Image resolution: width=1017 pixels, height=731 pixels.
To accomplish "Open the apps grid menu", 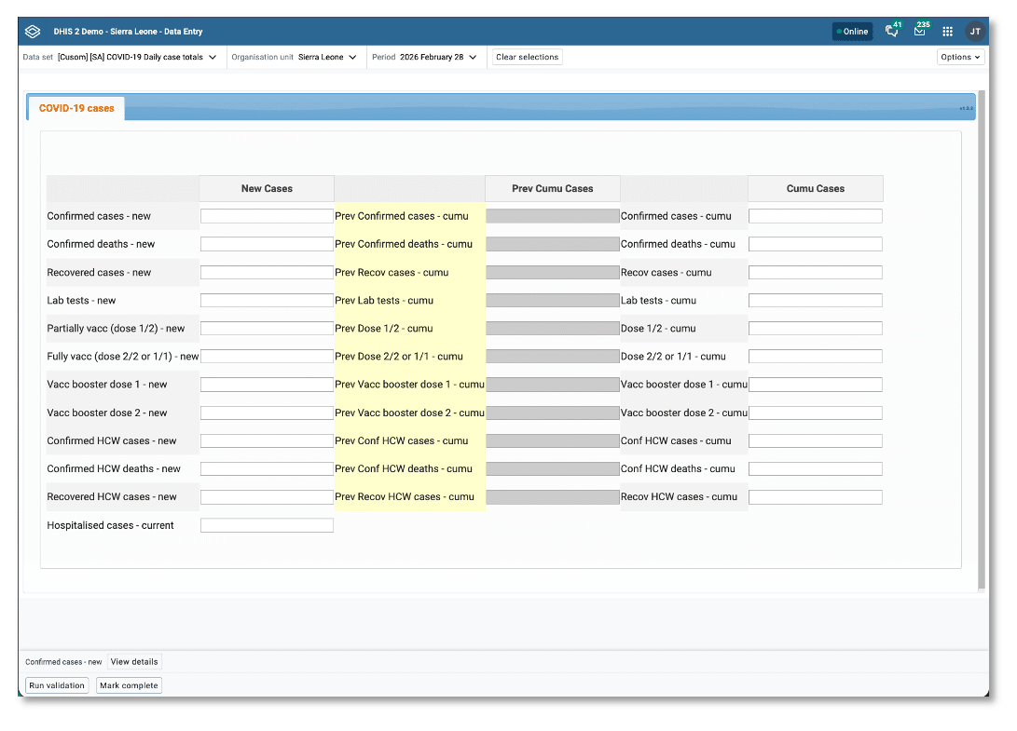I will [x=947, y=32].
